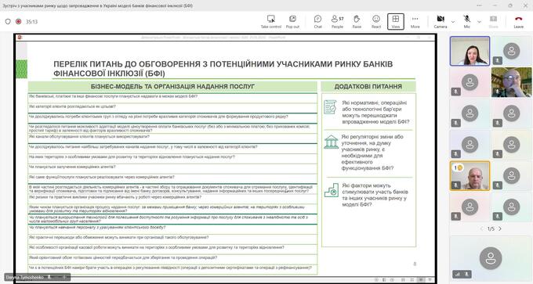Select the presenting woman's video tile
Screen dimensions: 533x284
coord(470,51)
